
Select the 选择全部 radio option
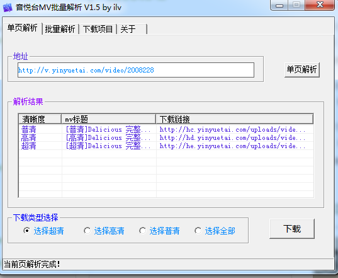pyautogui.click(x=215, y=231)
